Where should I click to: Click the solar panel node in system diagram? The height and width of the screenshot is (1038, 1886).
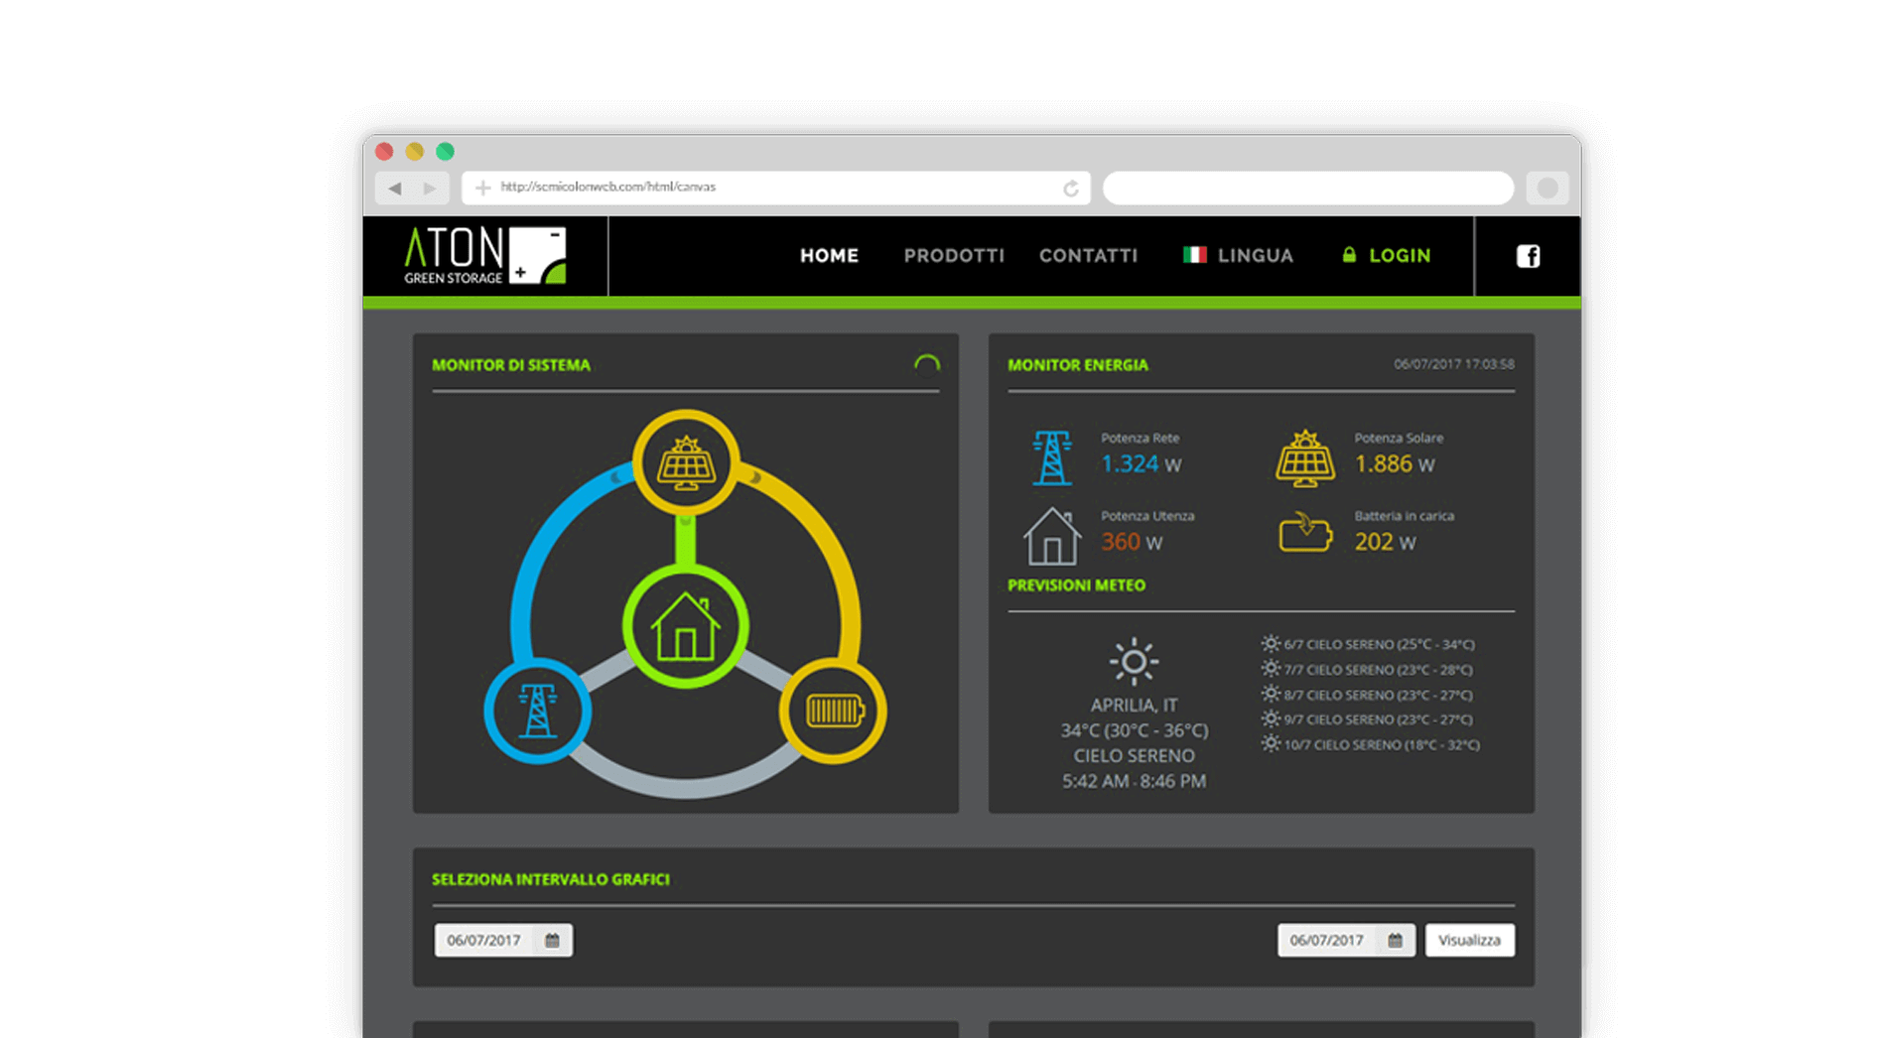686,462
